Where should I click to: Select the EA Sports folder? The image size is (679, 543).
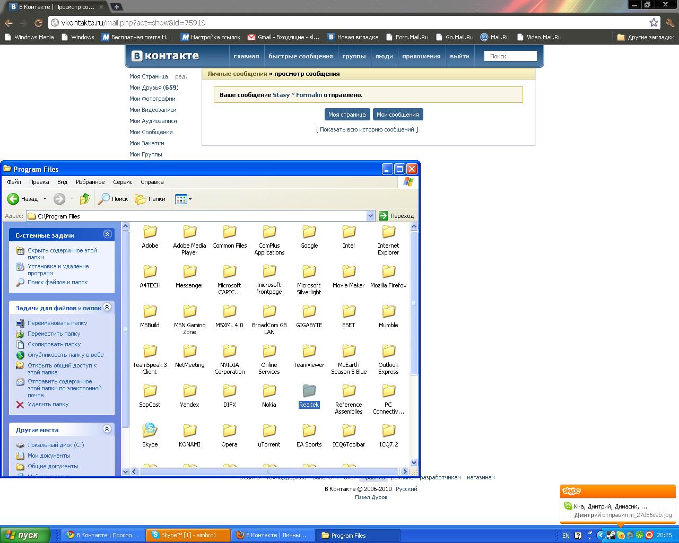[309, 435]
